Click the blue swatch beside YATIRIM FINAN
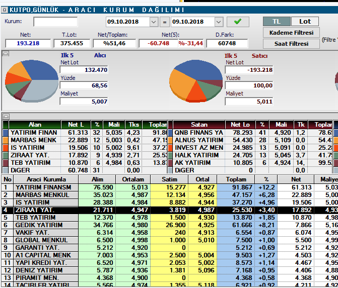 6,133
